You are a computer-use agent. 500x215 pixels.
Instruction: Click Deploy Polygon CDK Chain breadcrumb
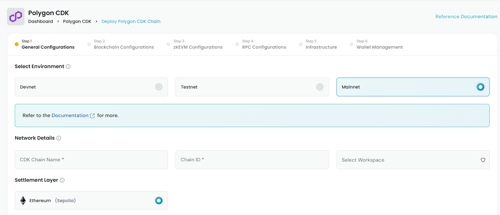[131, 21]
